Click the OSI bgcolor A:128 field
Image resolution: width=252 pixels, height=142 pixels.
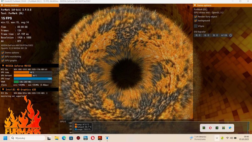224,35
